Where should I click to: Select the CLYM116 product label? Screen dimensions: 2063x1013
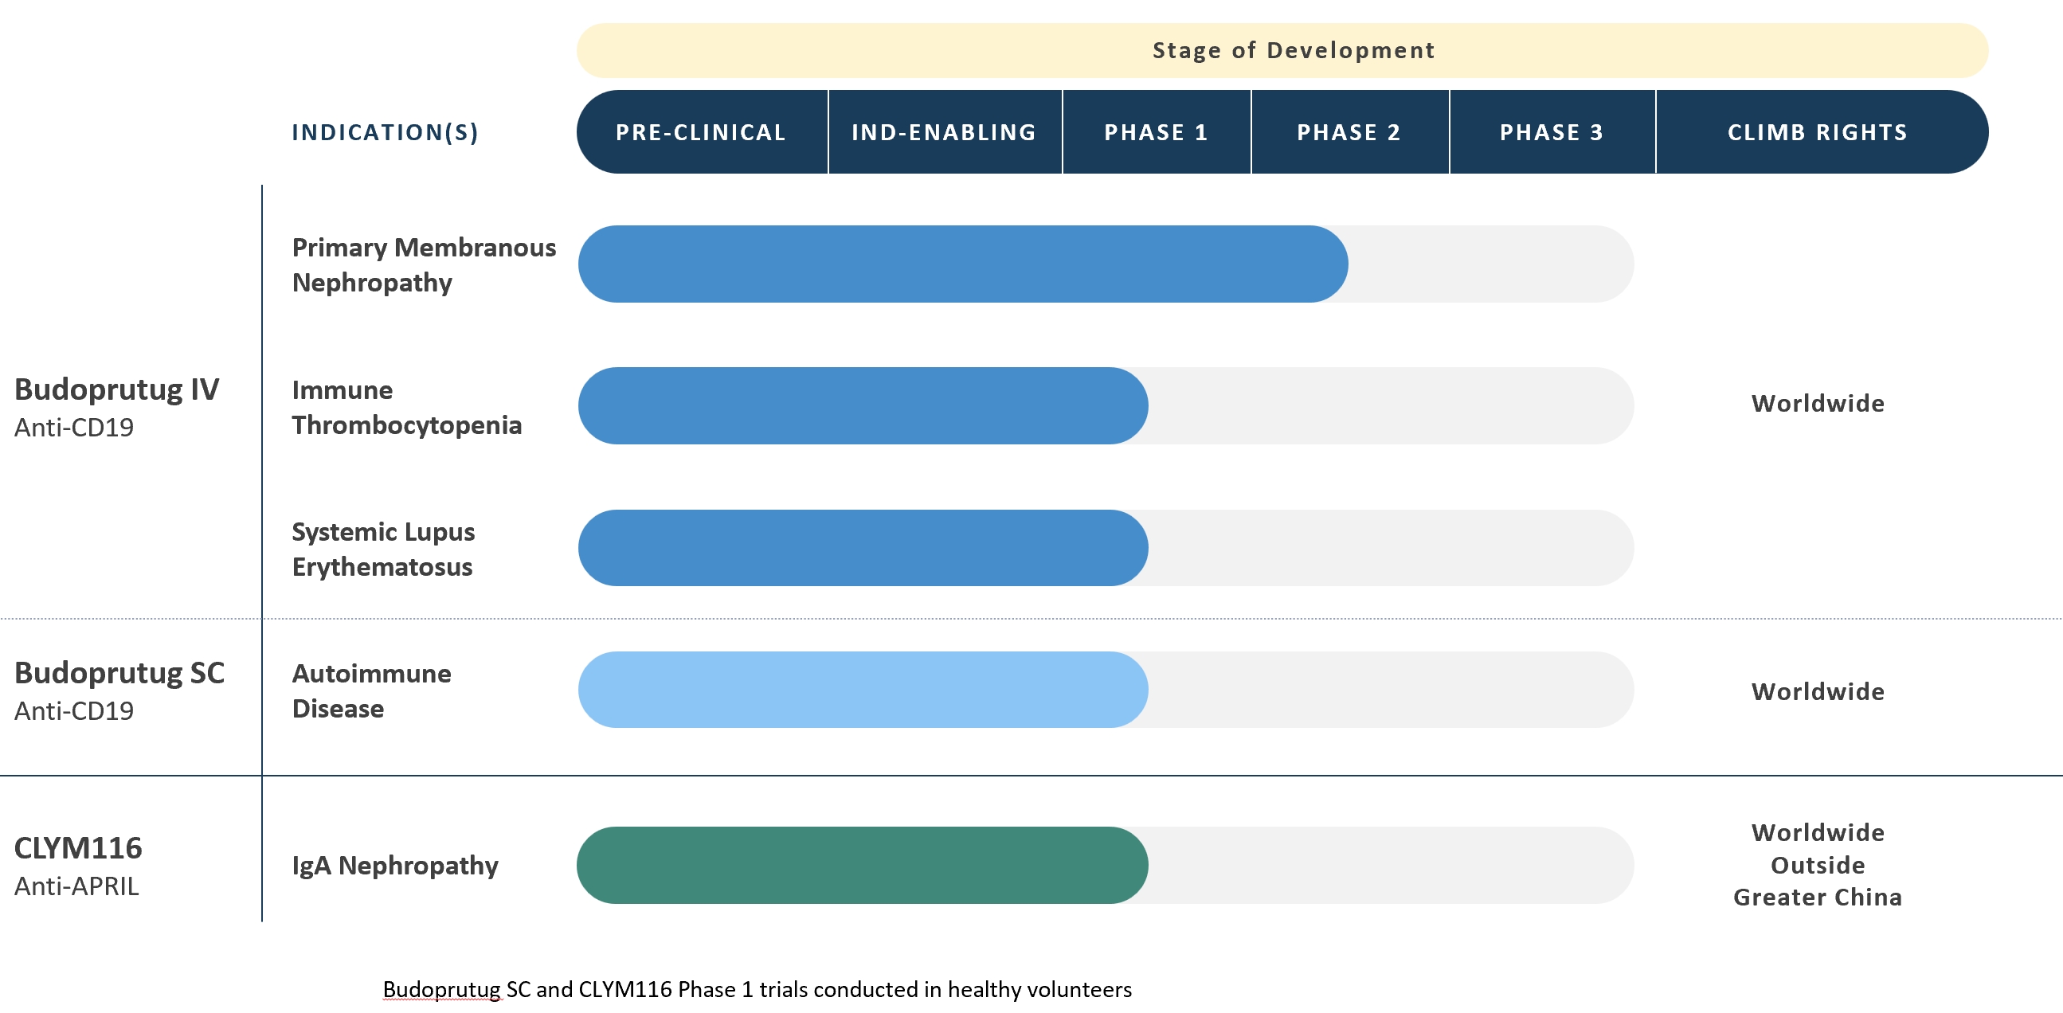point(79,848)
